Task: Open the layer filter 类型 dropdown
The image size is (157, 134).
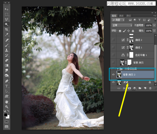Action: click(x=118, y=20)
